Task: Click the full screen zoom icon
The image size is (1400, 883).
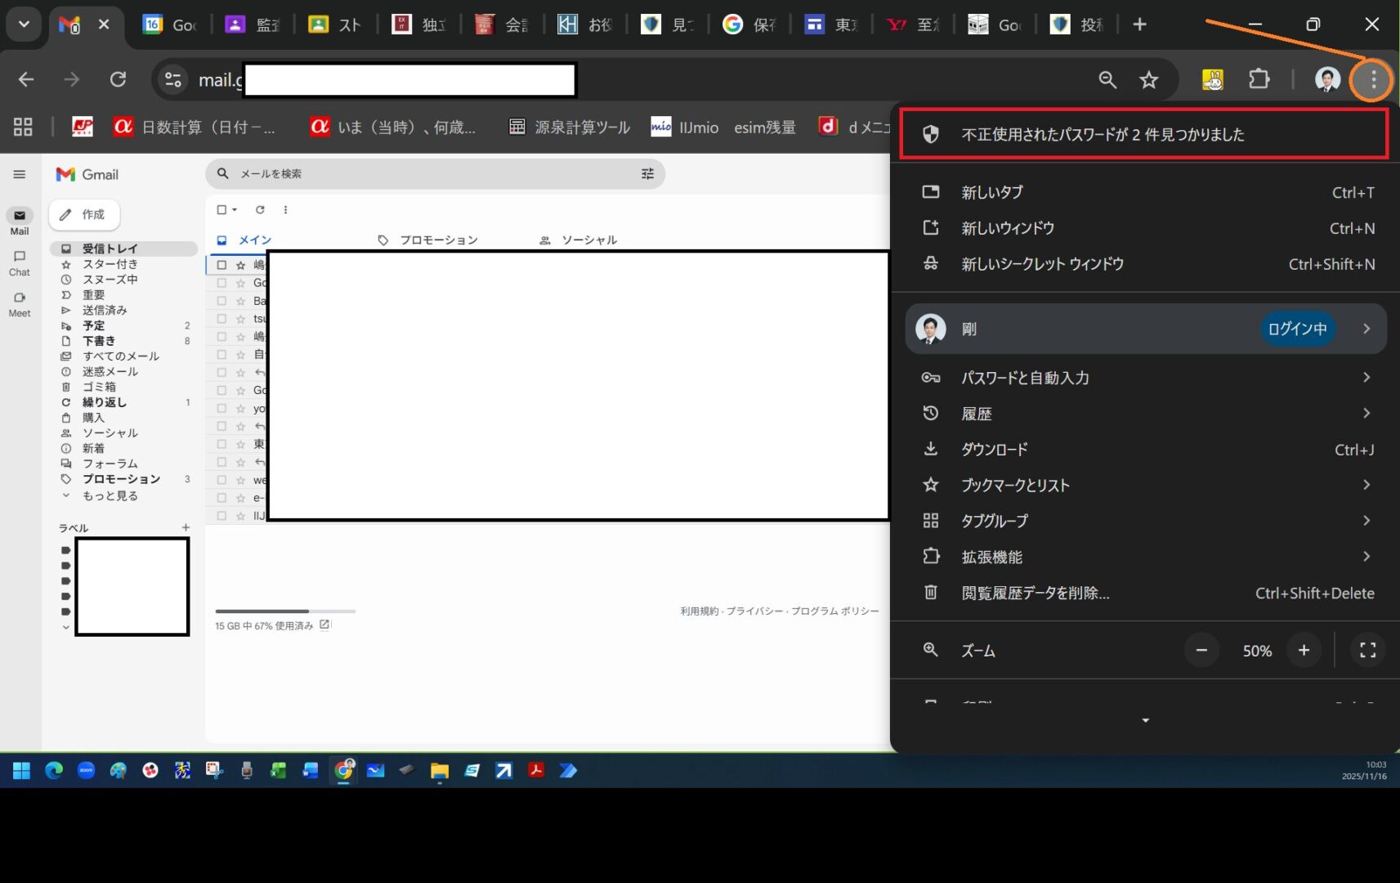Action: point(1367,650)
